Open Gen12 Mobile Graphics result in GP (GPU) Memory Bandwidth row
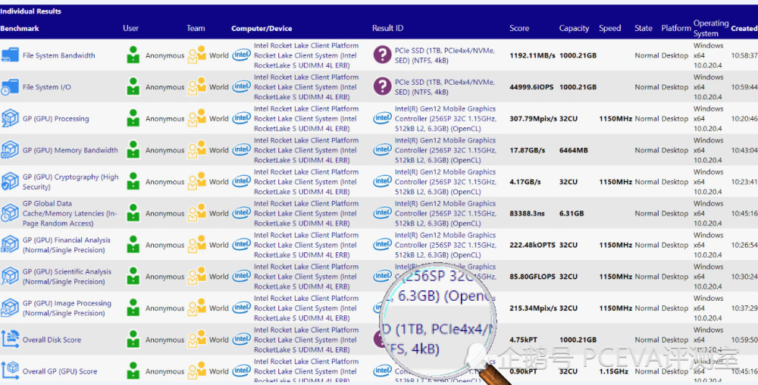 [446, 150]
